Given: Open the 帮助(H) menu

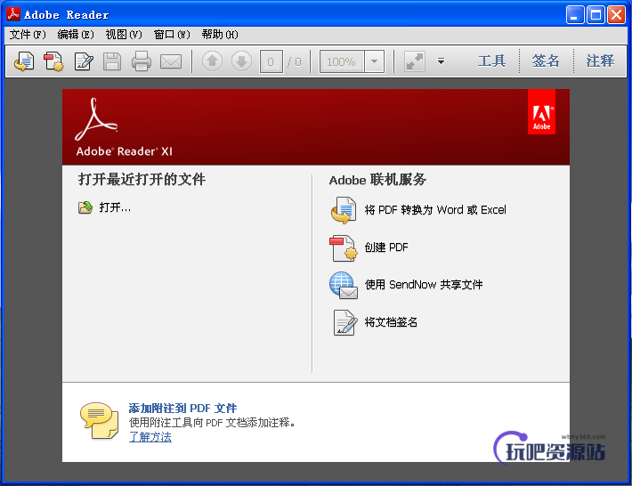Looking at the screenshot, I should [220, 35].
